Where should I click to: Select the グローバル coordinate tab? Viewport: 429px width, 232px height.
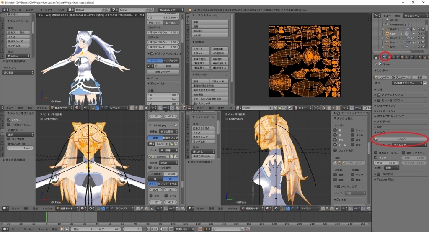point(155,23)
